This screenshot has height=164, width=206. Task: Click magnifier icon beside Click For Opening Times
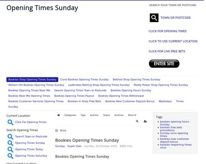(11, 122)
